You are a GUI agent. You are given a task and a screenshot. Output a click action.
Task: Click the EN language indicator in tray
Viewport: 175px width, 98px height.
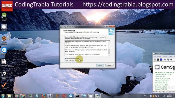click(145, 96)
